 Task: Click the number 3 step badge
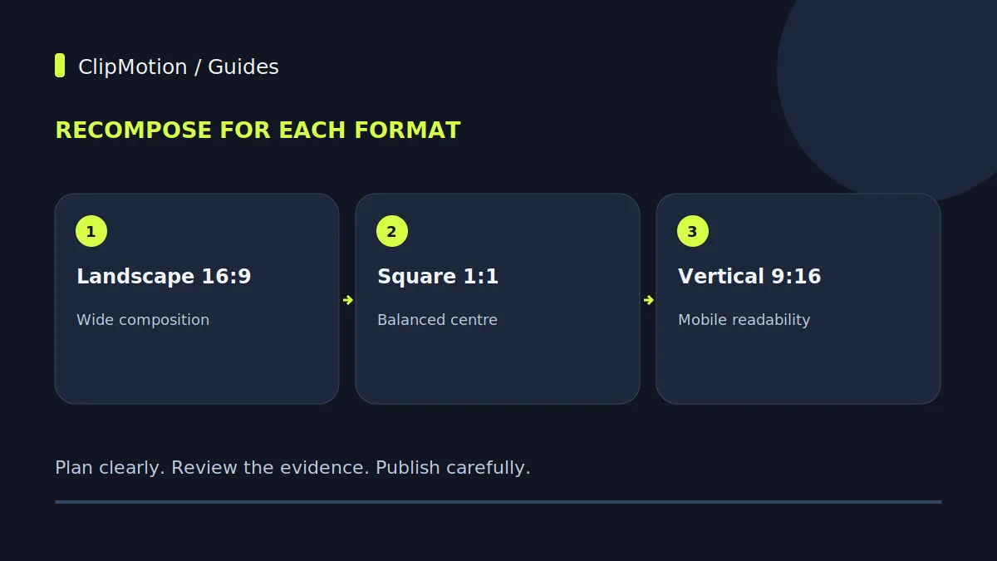pos(693,231)
